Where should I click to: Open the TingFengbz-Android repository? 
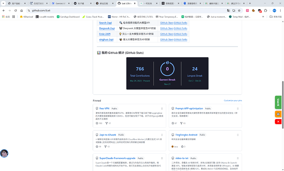(x=186, y=135)
